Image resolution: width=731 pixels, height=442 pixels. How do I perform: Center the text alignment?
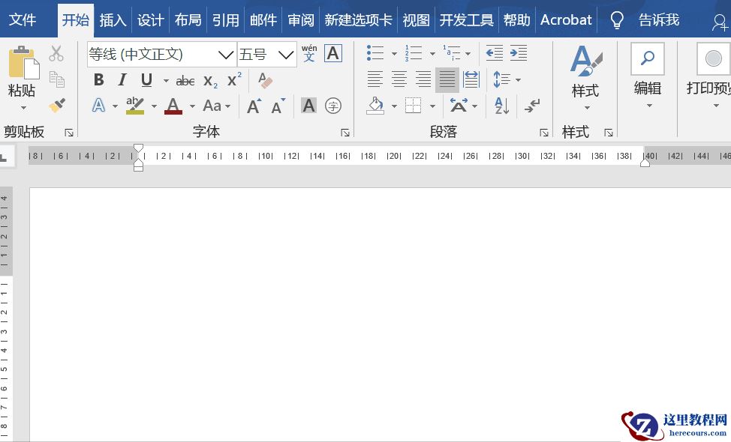point(399,79)
